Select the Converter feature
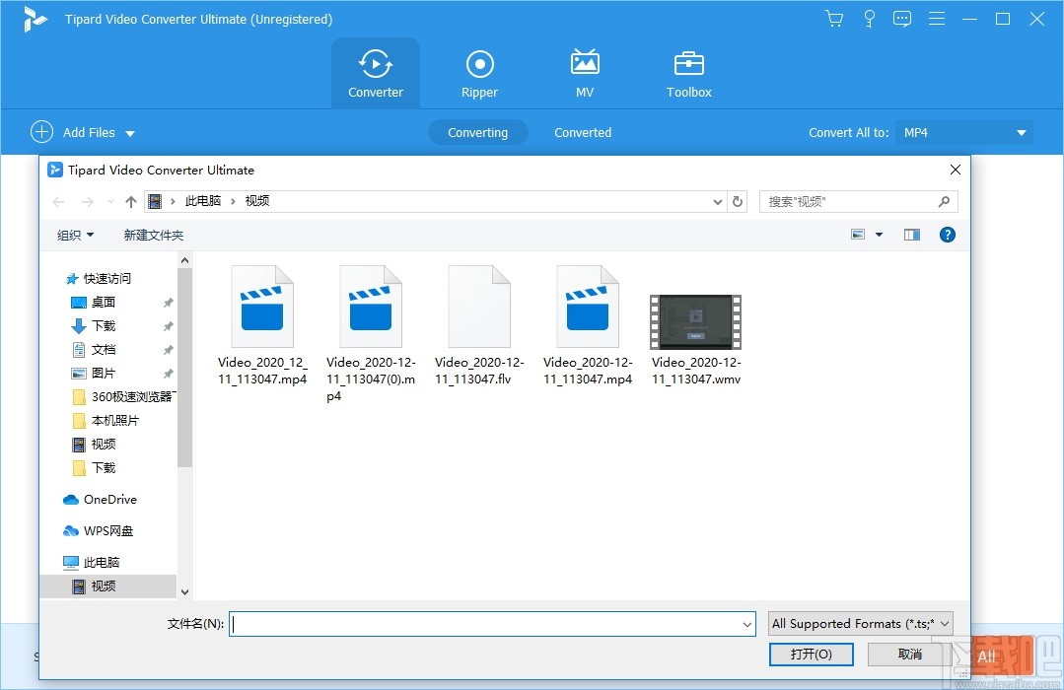Viewport: 1064px width, 690px height. [x=376, y=72]
